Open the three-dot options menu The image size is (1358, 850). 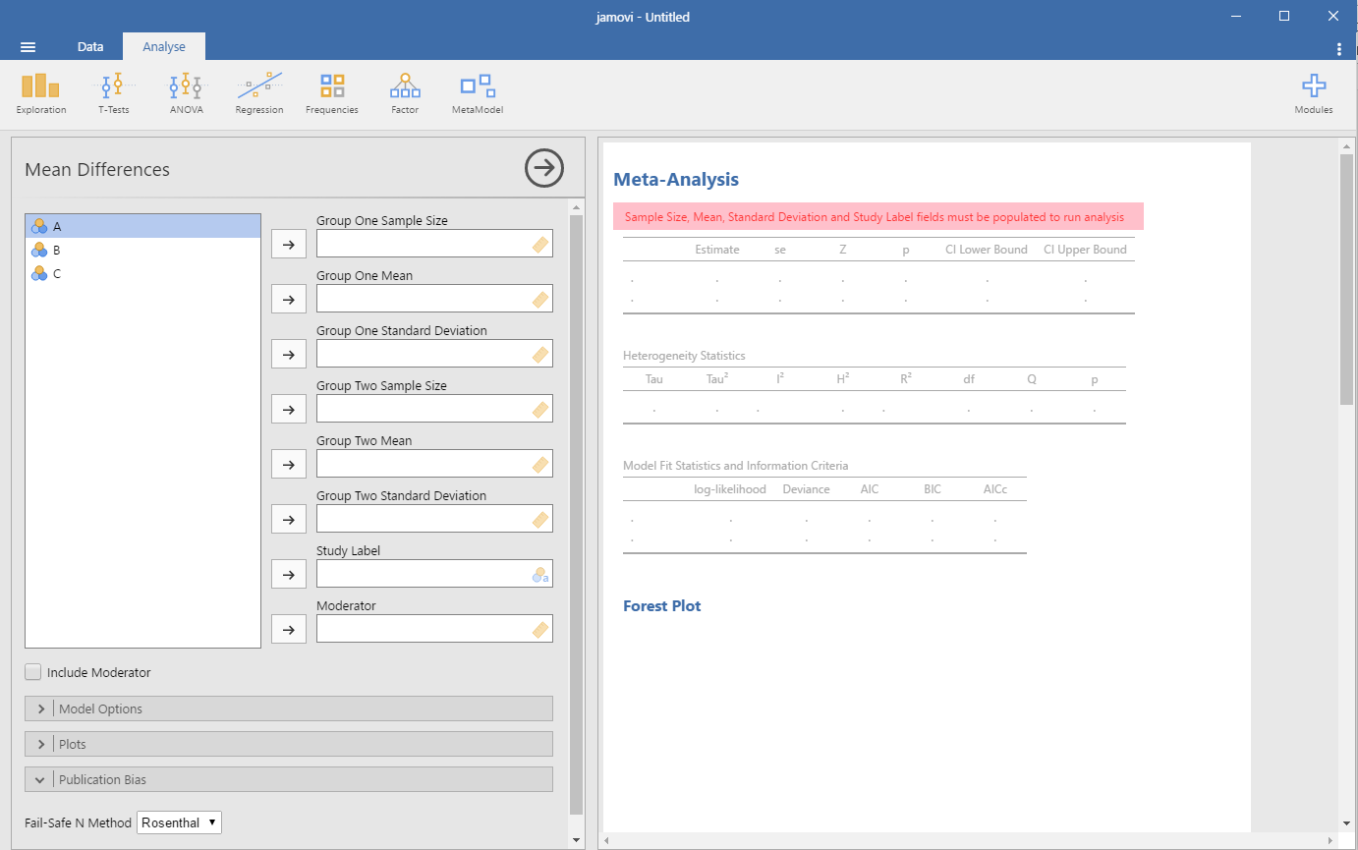point(1339,48)
